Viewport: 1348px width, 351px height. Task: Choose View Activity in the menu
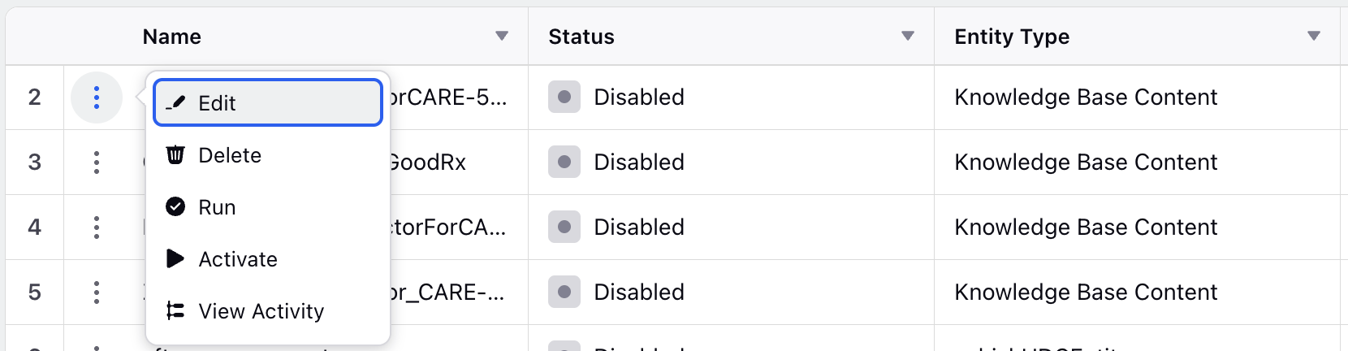pyautogui.click(x=268, y=310)
